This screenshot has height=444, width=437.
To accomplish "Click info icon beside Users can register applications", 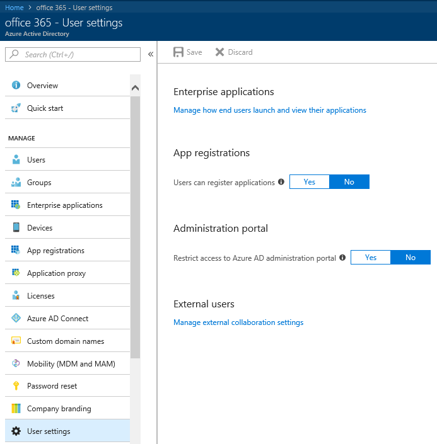I will [x=281, y=182].
